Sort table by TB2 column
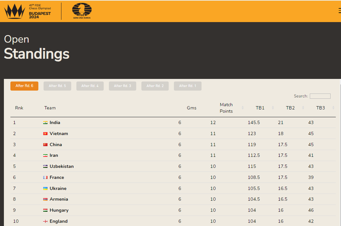341x226 pixels. pyautogui.click(x=290, y=108)
